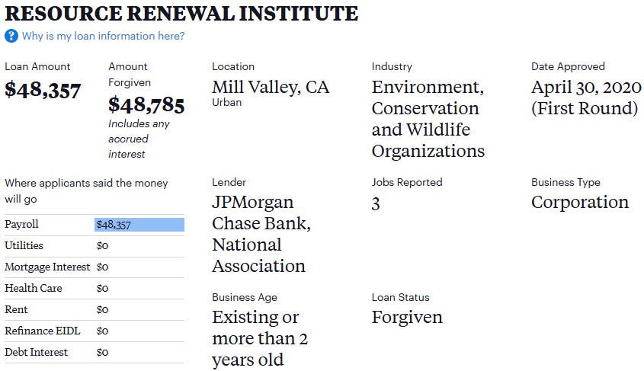Click the Resource Renewal Institute heading

181,13
